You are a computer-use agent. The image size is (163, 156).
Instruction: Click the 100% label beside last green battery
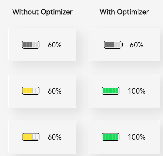[x=137, y=137]
